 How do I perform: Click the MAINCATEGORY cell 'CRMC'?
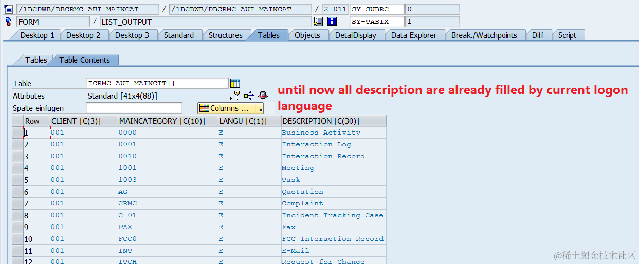tap(168, 203)
